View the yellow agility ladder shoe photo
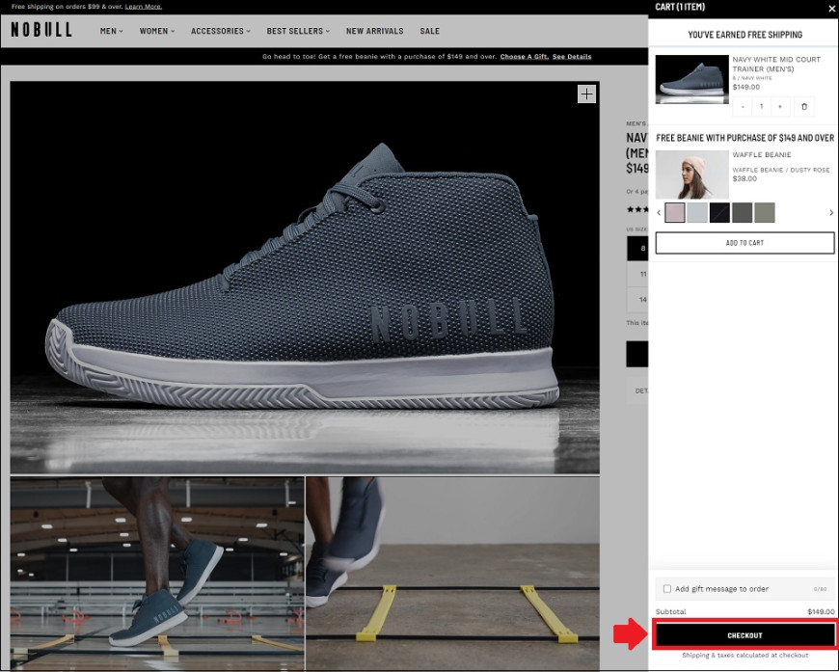Viewport: 839px width, 672px height. 452,573
